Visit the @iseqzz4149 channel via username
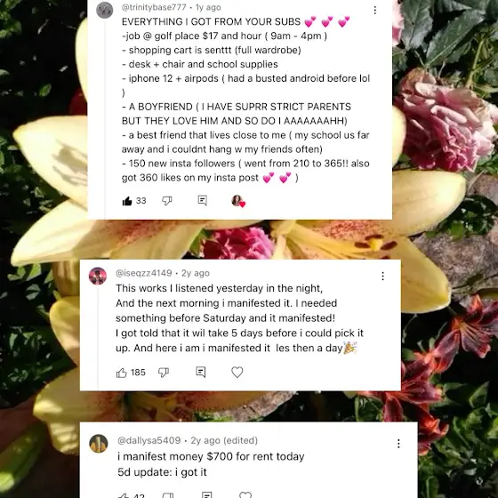 pos(144,273)
